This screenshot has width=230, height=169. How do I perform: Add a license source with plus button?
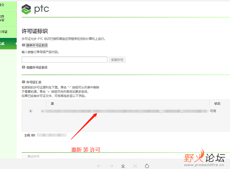click(x=30, y=111)
